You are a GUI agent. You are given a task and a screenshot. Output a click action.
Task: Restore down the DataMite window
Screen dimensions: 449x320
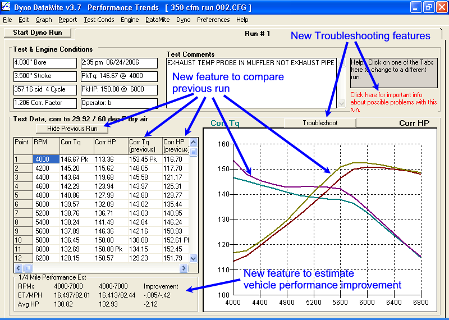[429, 7]
